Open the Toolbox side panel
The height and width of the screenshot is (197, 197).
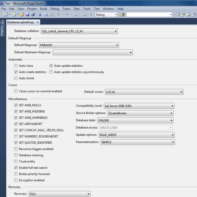[2, 28]
